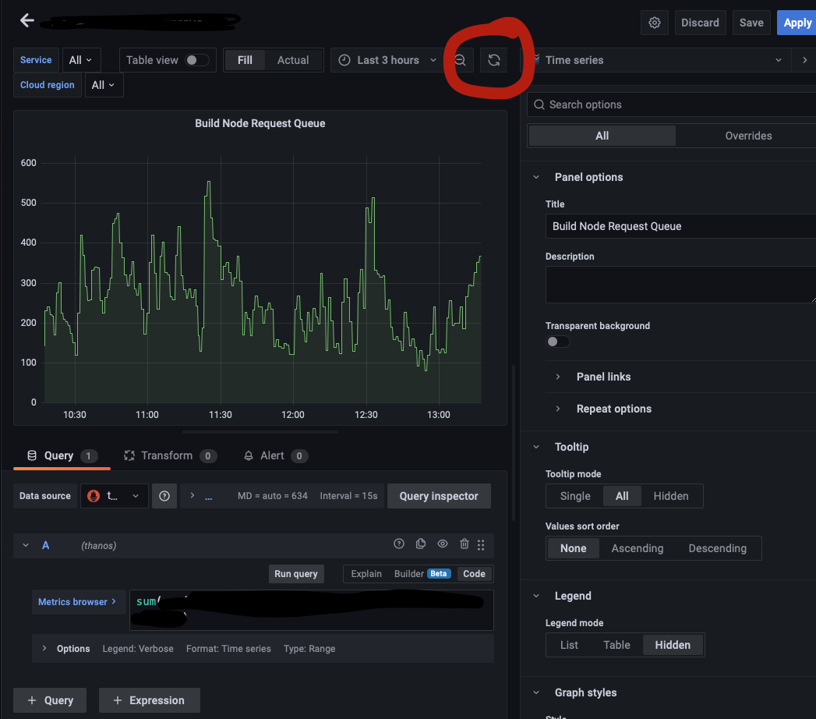Open the Overrides tab
816x719 pixels.
pyautogui.click(x=747, y=135)
